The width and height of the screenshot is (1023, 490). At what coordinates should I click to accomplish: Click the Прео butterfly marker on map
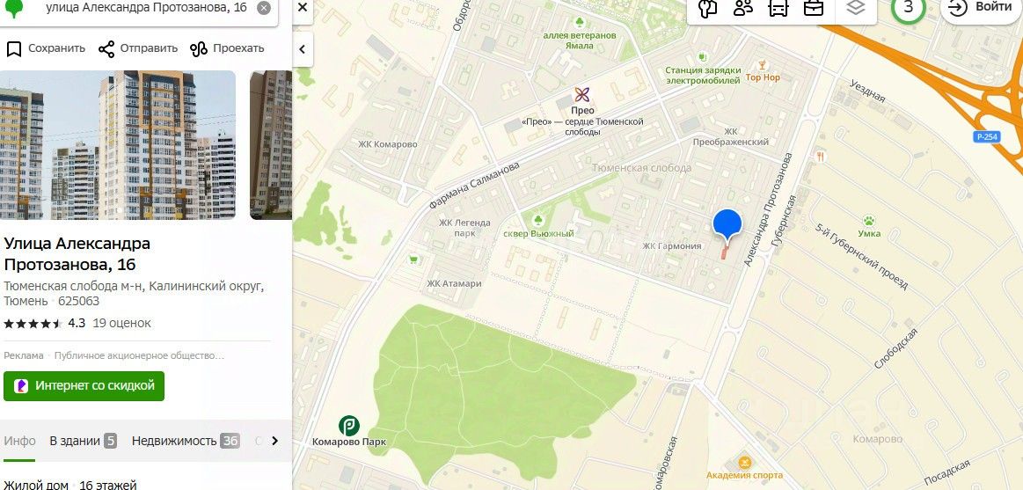[582, 95]
